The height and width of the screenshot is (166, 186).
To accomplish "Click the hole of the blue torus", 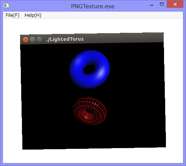I will click(x=89, y=69).
